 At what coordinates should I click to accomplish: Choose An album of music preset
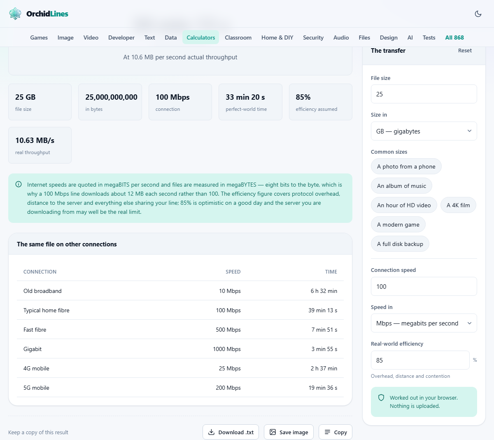pos(401,186)
